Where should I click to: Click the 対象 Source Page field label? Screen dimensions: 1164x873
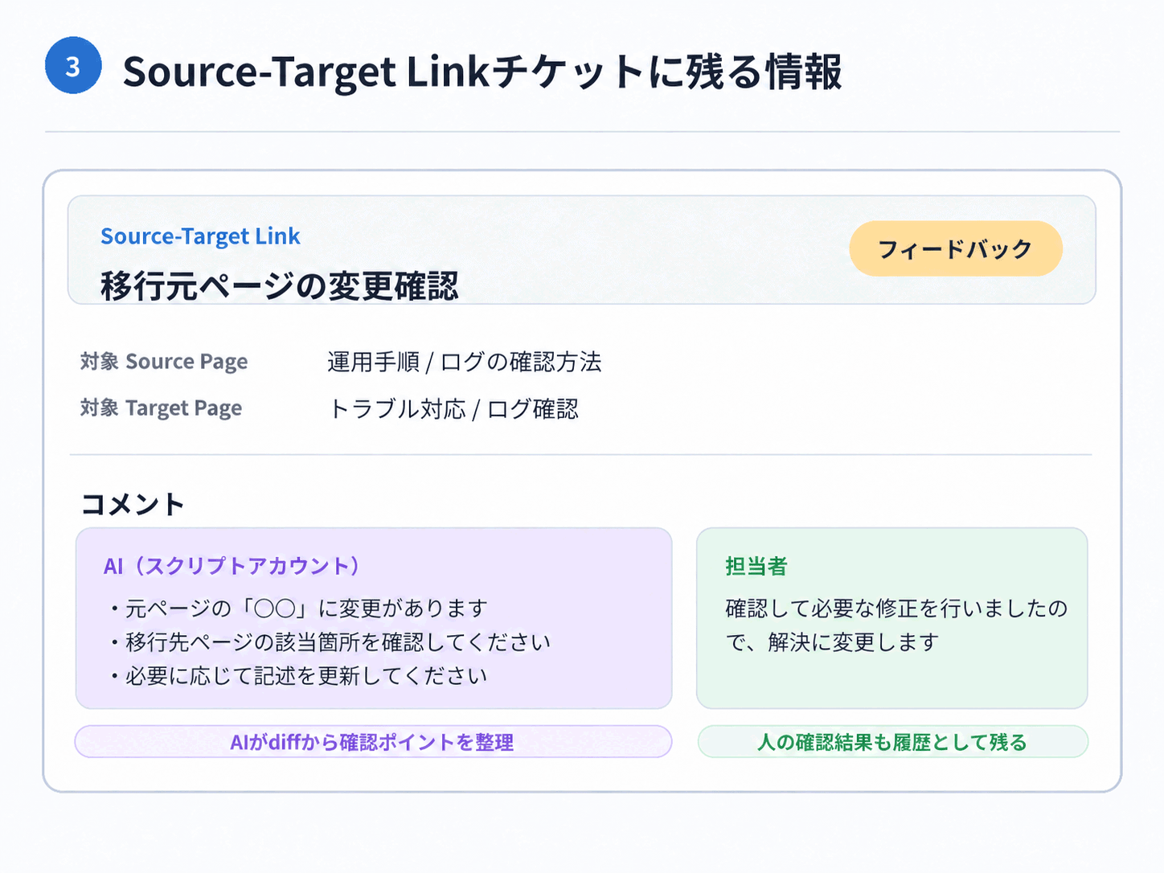point(164,362)
